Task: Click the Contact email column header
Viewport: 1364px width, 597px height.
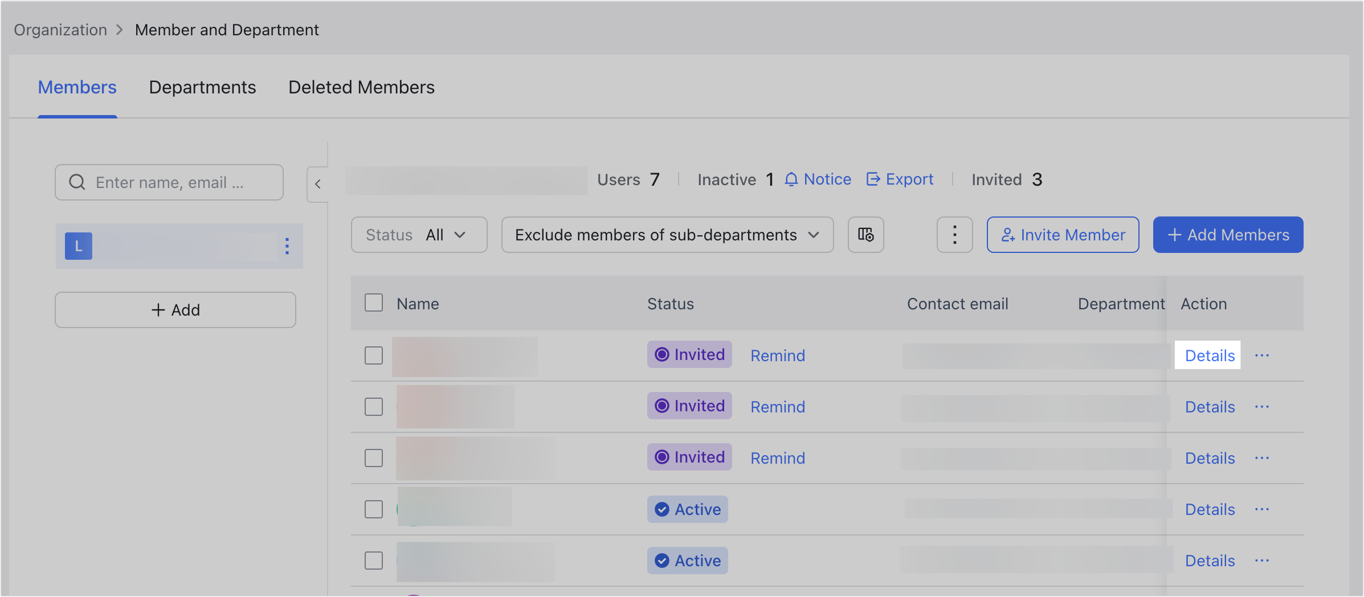Action: [x=957, y=304]
